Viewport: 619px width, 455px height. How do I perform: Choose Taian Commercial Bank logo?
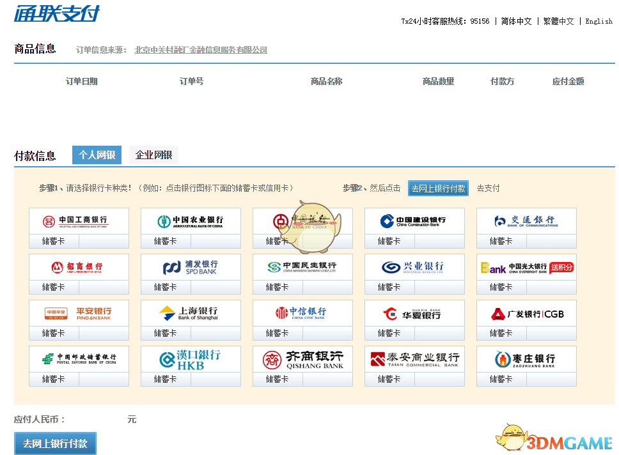click(x=414, y=359)
